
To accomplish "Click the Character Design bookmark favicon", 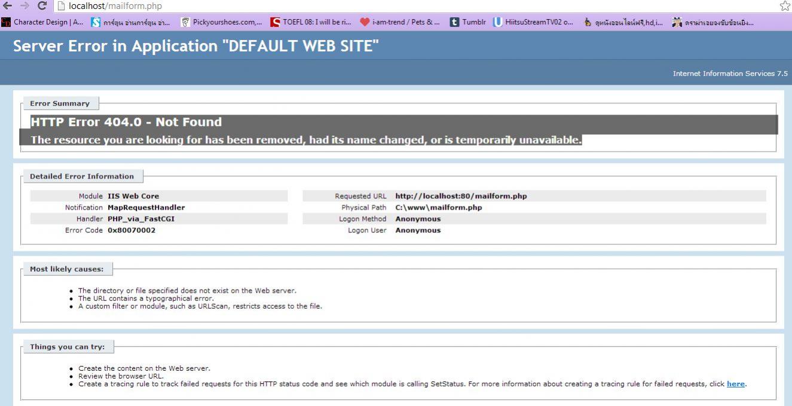I will [x=6, y=23].
